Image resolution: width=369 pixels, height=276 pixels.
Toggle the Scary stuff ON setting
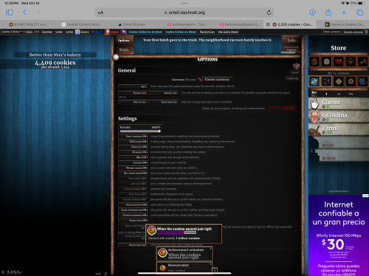point(133,221)
